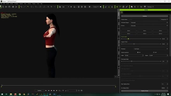
Task: Choose the 20mm lens preset
Action: point(129,31)
